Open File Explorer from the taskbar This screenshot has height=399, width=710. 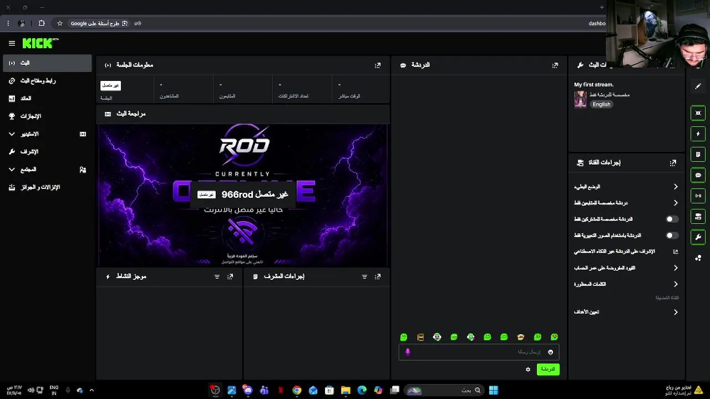[x=346, y=390]
